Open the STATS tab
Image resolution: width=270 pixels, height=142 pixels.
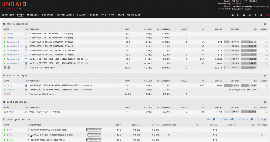[121, 15]
